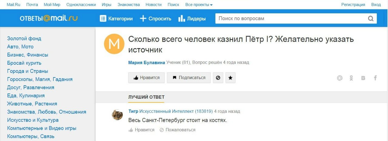Open category Еда, Кулинария
Image resolution: width=388 pixels, height=141 pixels.
(26, 96)
